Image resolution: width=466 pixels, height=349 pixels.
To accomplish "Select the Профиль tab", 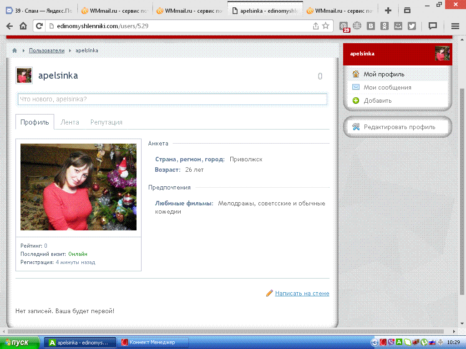I will (x=35, y=122).
